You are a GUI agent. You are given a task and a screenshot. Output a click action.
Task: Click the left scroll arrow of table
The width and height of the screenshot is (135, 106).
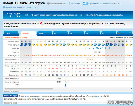[4, 89]
